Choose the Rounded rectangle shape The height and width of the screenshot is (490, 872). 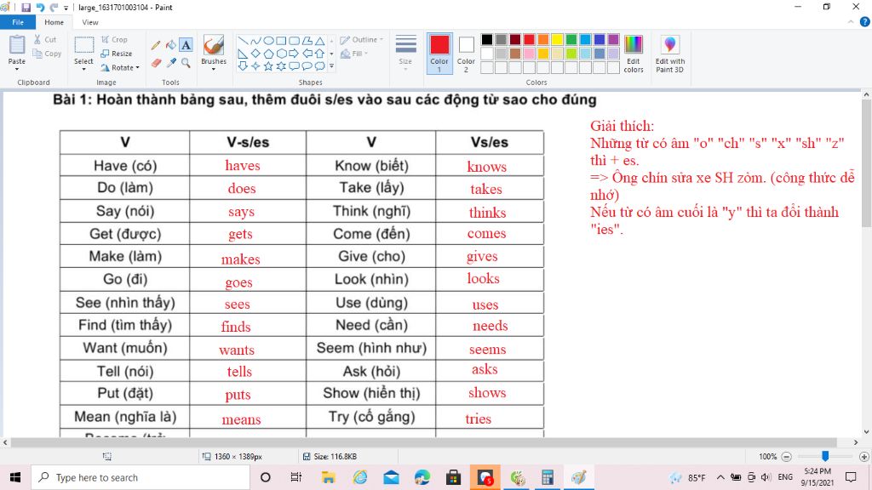click(294, 41)
